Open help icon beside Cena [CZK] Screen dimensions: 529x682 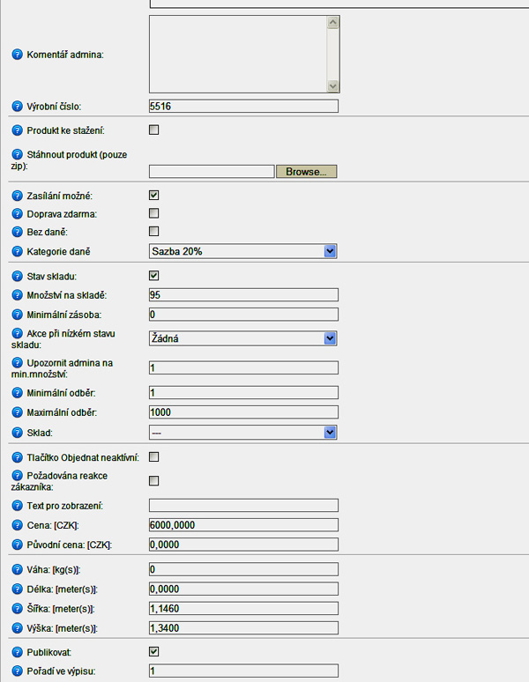pyautogui.click(x=17, y=525)
